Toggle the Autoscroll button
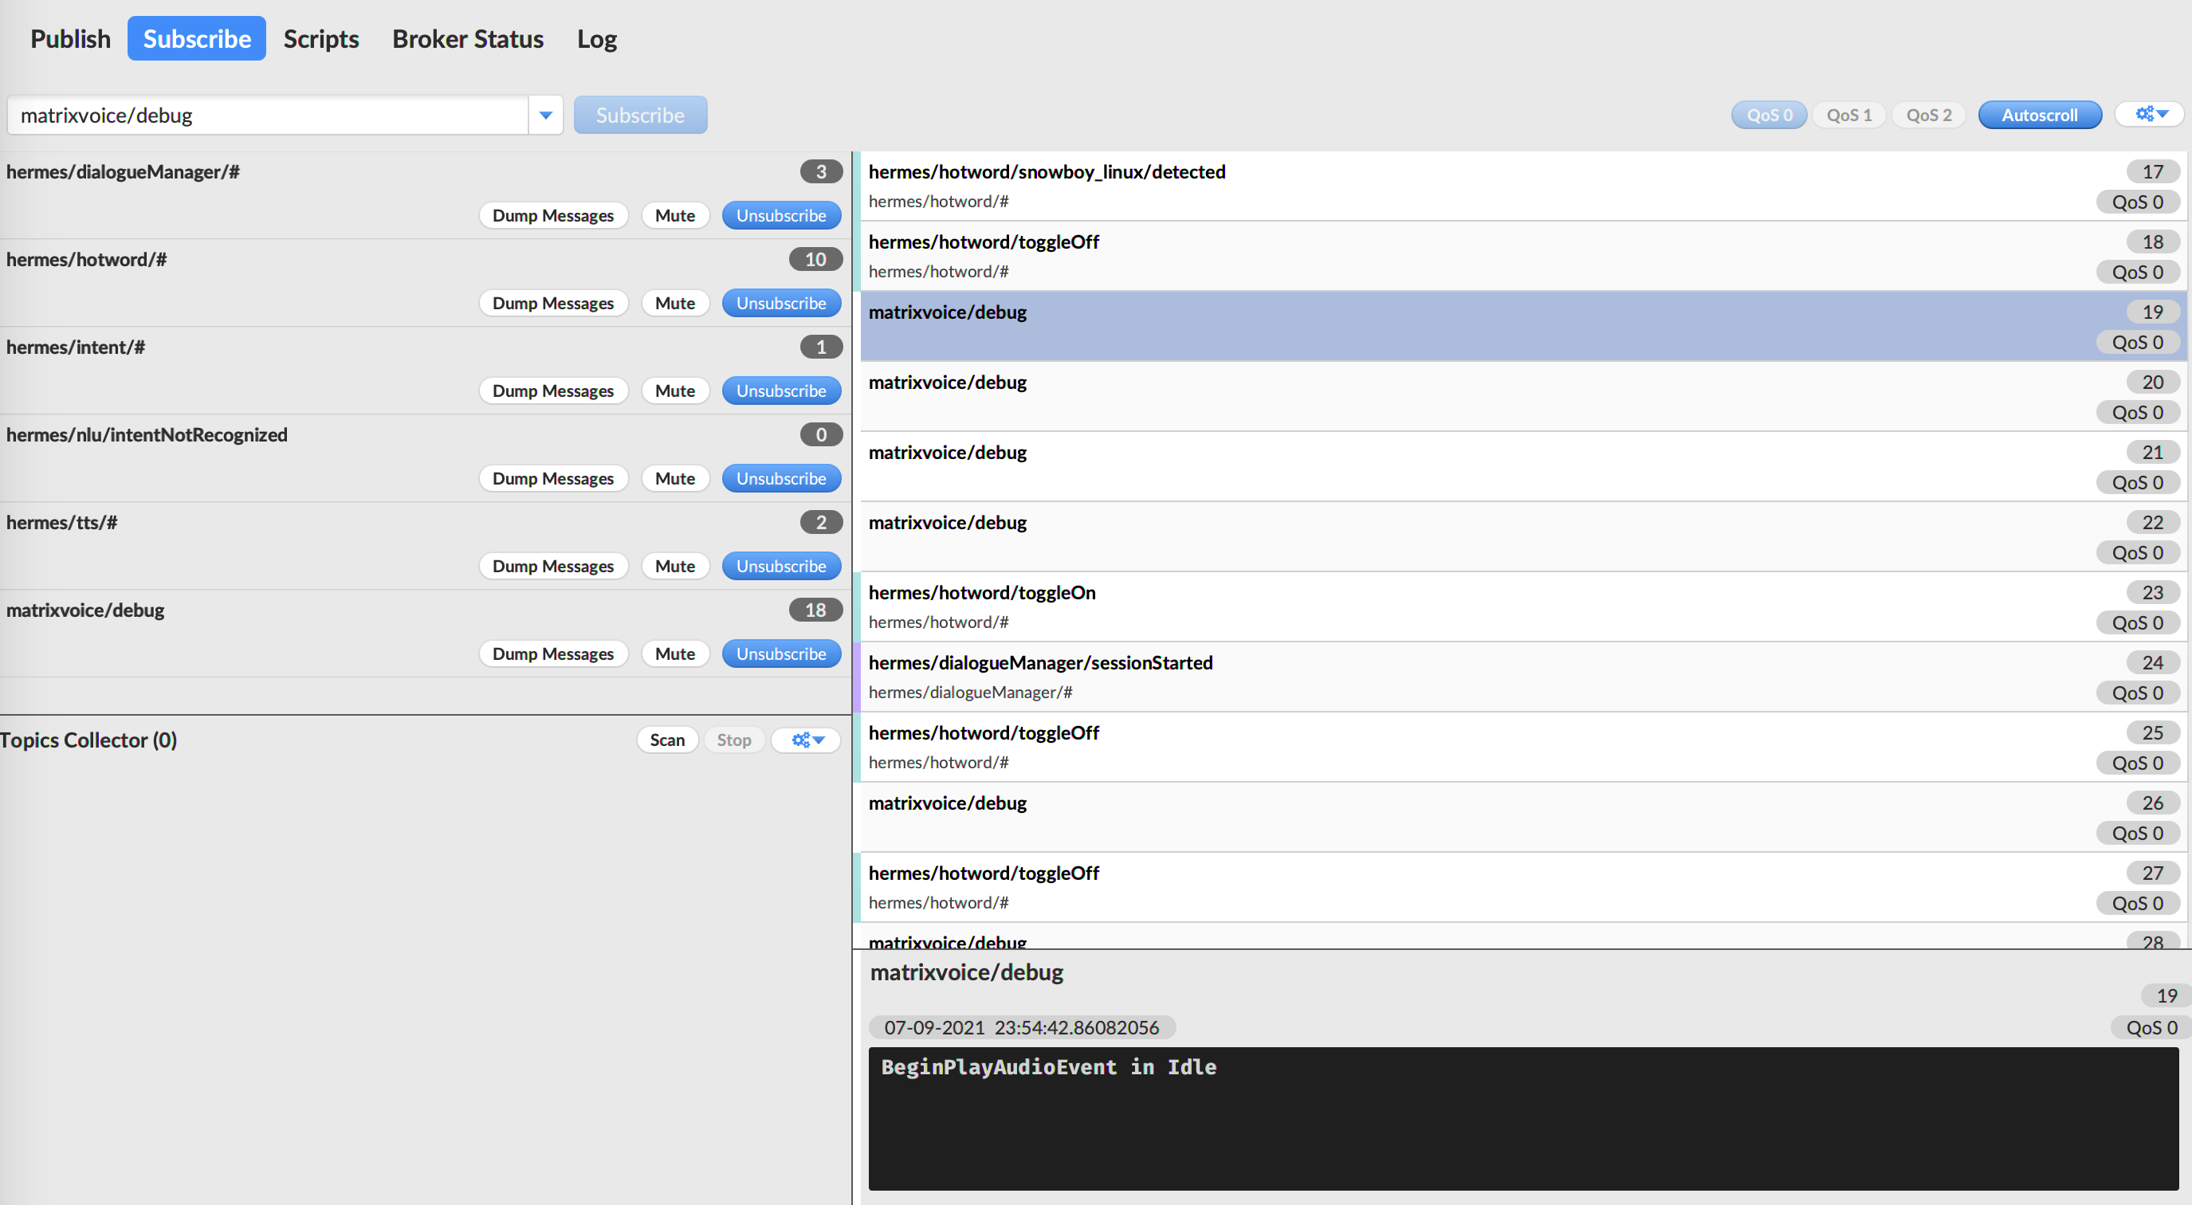The image size is (2192, 1205). pyautogui.click(x=2039, y=115)
